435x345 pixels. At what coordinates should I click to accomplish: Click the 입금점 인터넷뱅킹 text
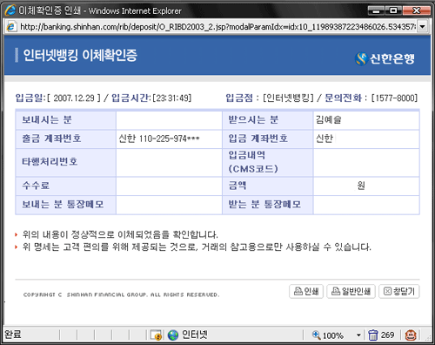(270, 98)
